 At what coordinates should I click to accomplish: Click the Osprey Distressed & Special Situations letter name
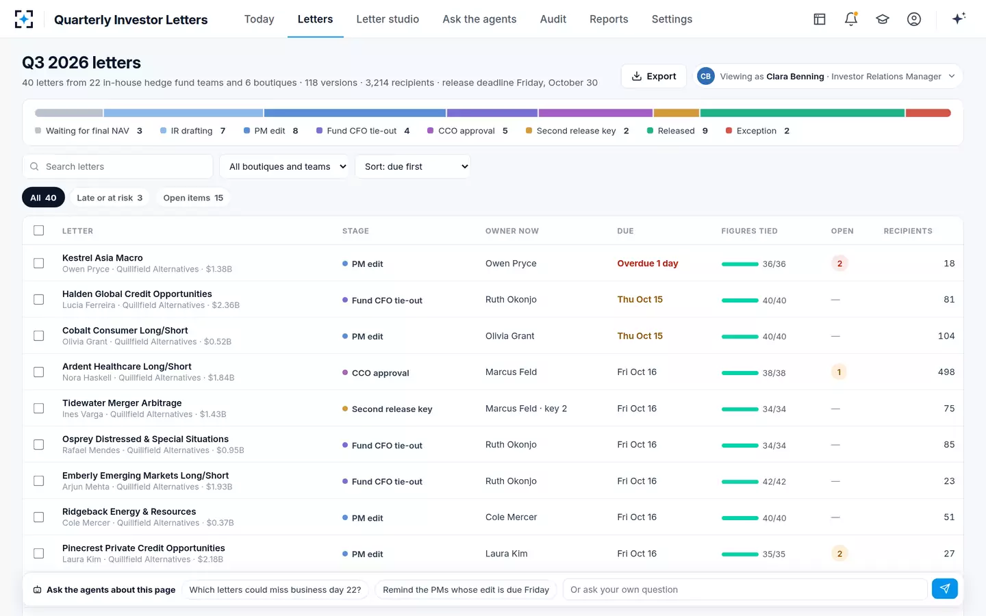(145, 439)
